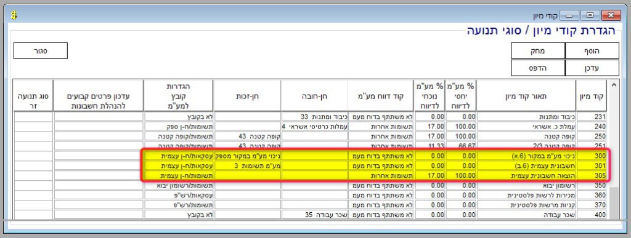The height and width of the screenshot is (238, 631).
Task: Click the עדכן (update) button
Action: 592,68
